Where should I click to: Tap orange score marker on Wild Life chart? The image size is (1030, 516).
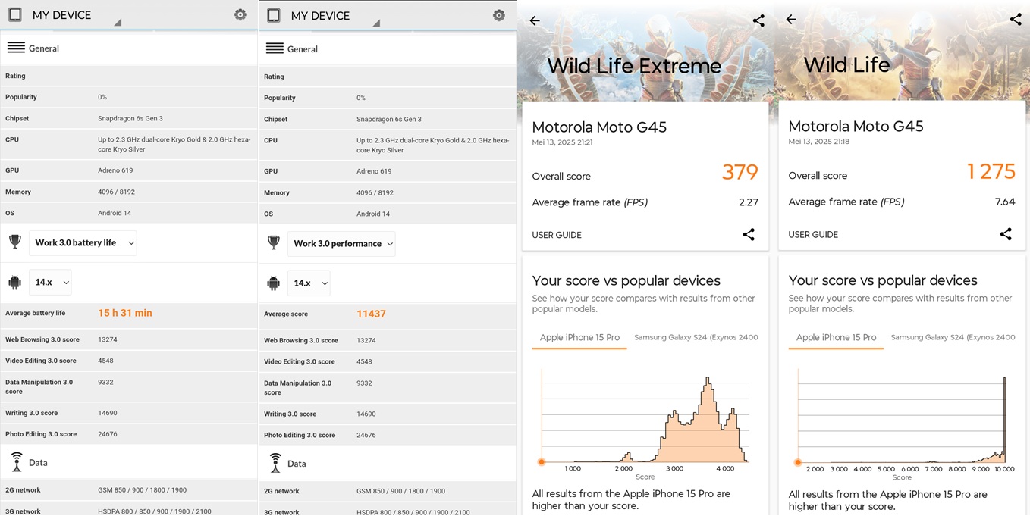tap(798, 461)
